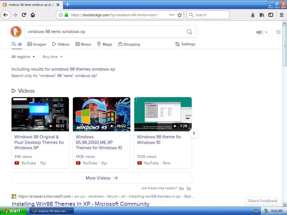Open the Windows XP Start menu
This screenshot has width=287, height=215.
click(x=13, y=211)
